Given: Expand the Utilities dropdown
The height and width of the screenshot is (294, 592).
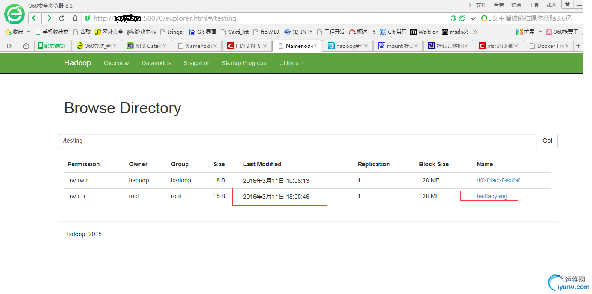Looking at the screenshot, I should point(292,63).
